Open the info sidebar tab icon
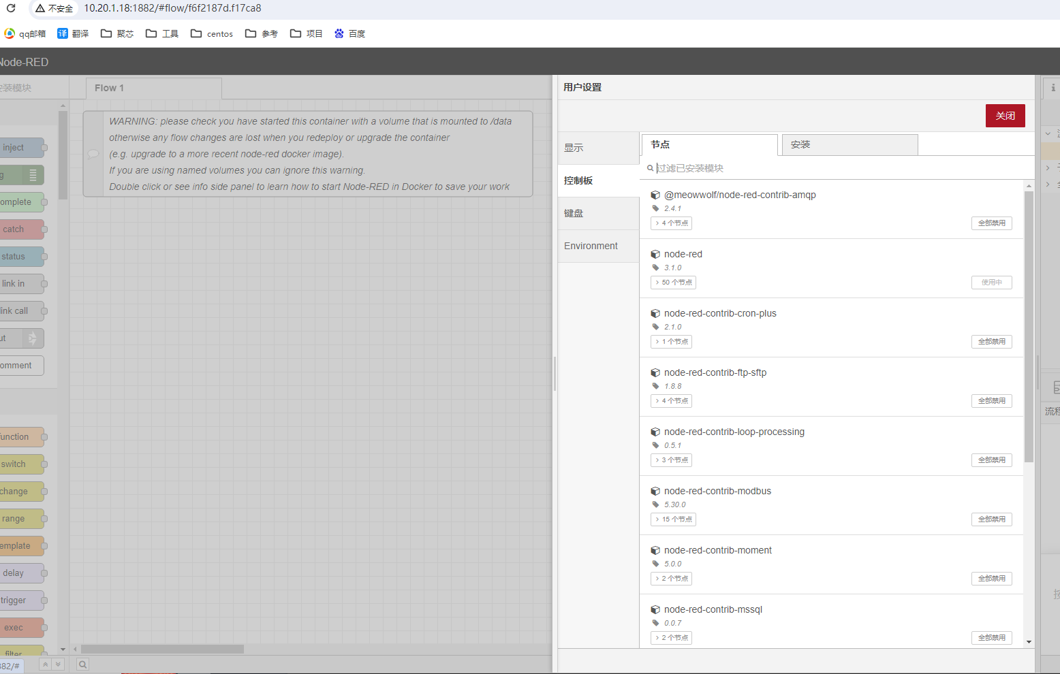This screenshot has height=674, width=1060. click(1053, 88)
